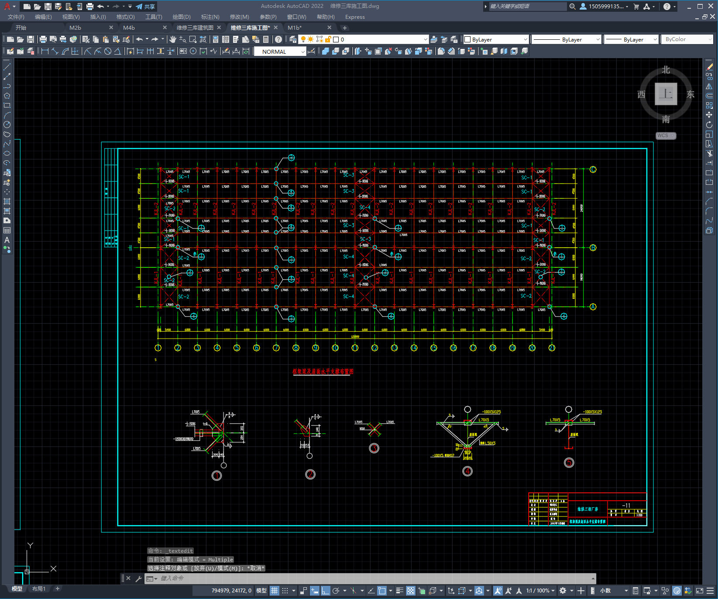Viewport: 718px width, 599px height.
Task: Add a new drawing tab with the plus button
Action: click(345, 28)
